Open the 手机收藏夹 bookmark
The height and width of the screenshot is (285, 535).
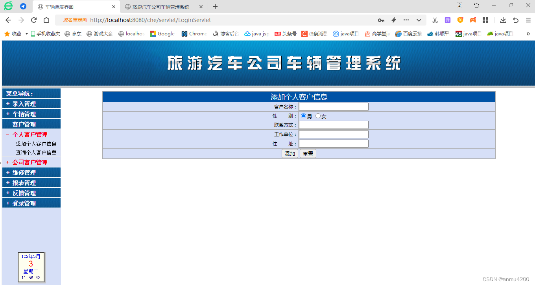pyautogui.click(x=46, y=34)
